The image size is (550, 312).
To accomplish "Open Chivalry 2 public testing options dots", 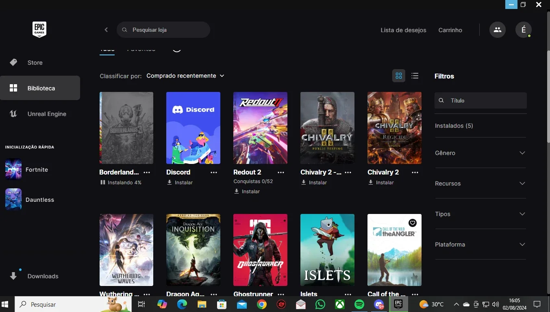I will (x=348, y=172).
